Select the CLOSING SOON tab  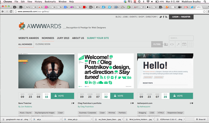43,44
